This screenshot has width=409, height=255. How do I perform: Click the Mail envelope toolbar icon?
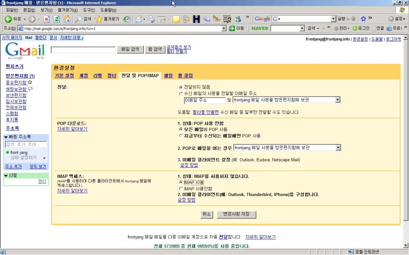[139, 19]
